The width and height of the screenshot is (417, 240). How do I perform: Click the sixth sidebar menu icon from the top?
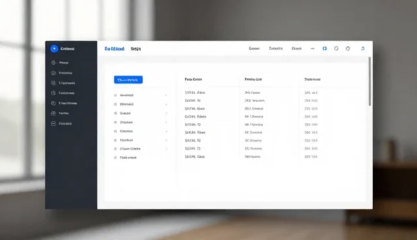53,113
